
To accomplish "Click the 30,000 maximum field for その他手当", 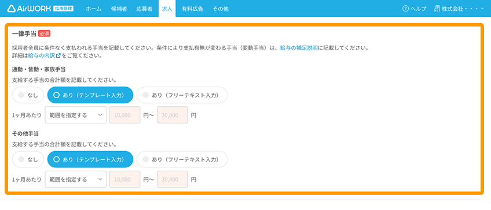I will (x=173, y=179).
